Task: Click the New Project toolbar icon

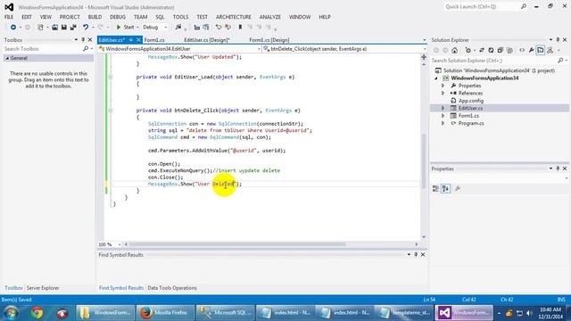Action: coord(40,28)
